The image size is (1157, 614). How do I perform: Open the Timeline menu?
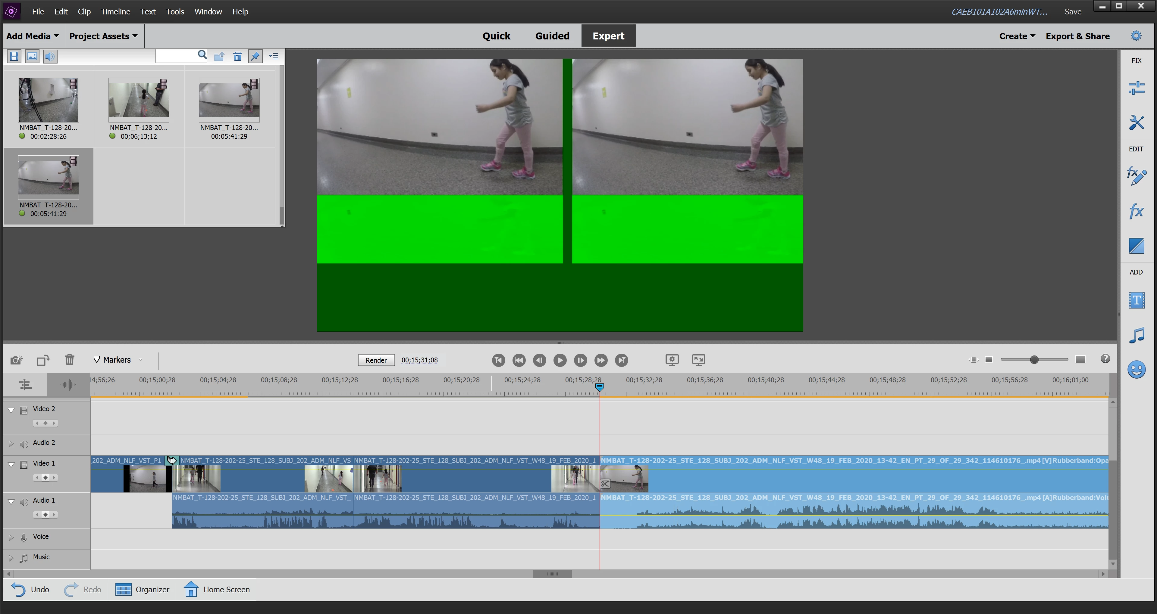click(x=115, y=12)
